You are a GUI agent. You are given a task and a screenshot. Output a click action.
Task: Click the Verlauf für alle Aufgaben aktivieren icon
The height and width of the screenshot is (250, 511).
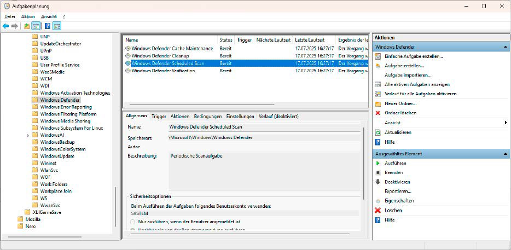(x=378, y=94)
